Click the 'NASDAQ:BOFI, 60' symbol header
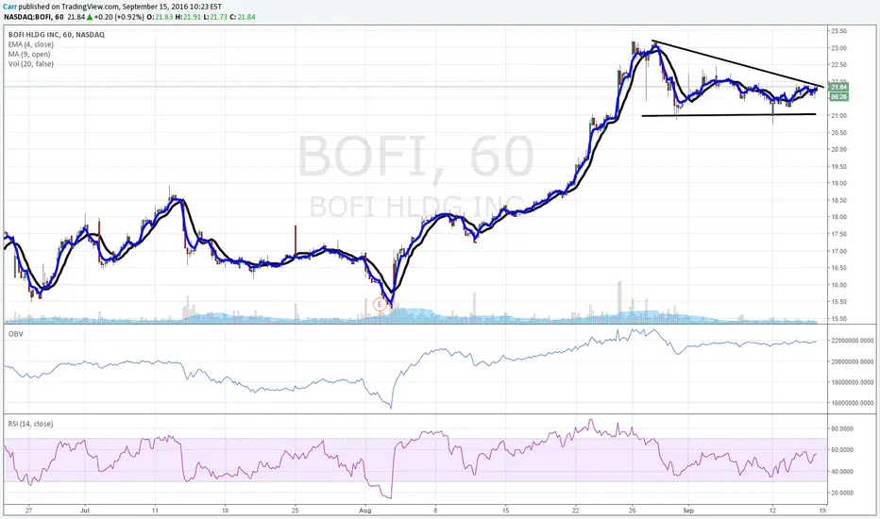880x519 pixels. 34,17
